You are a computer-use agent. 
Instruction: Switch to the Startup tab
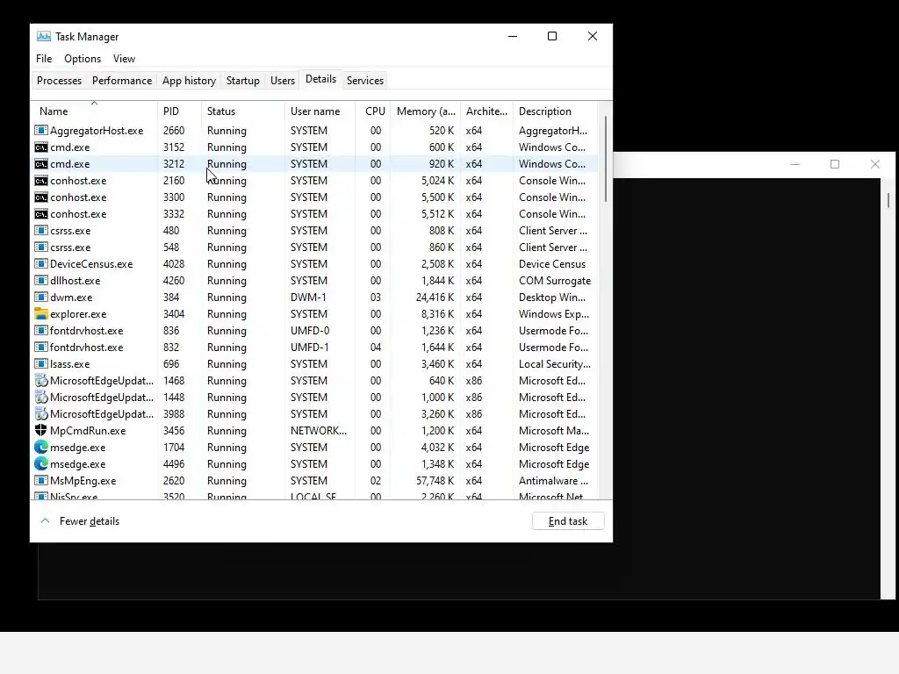coord(243,80)
